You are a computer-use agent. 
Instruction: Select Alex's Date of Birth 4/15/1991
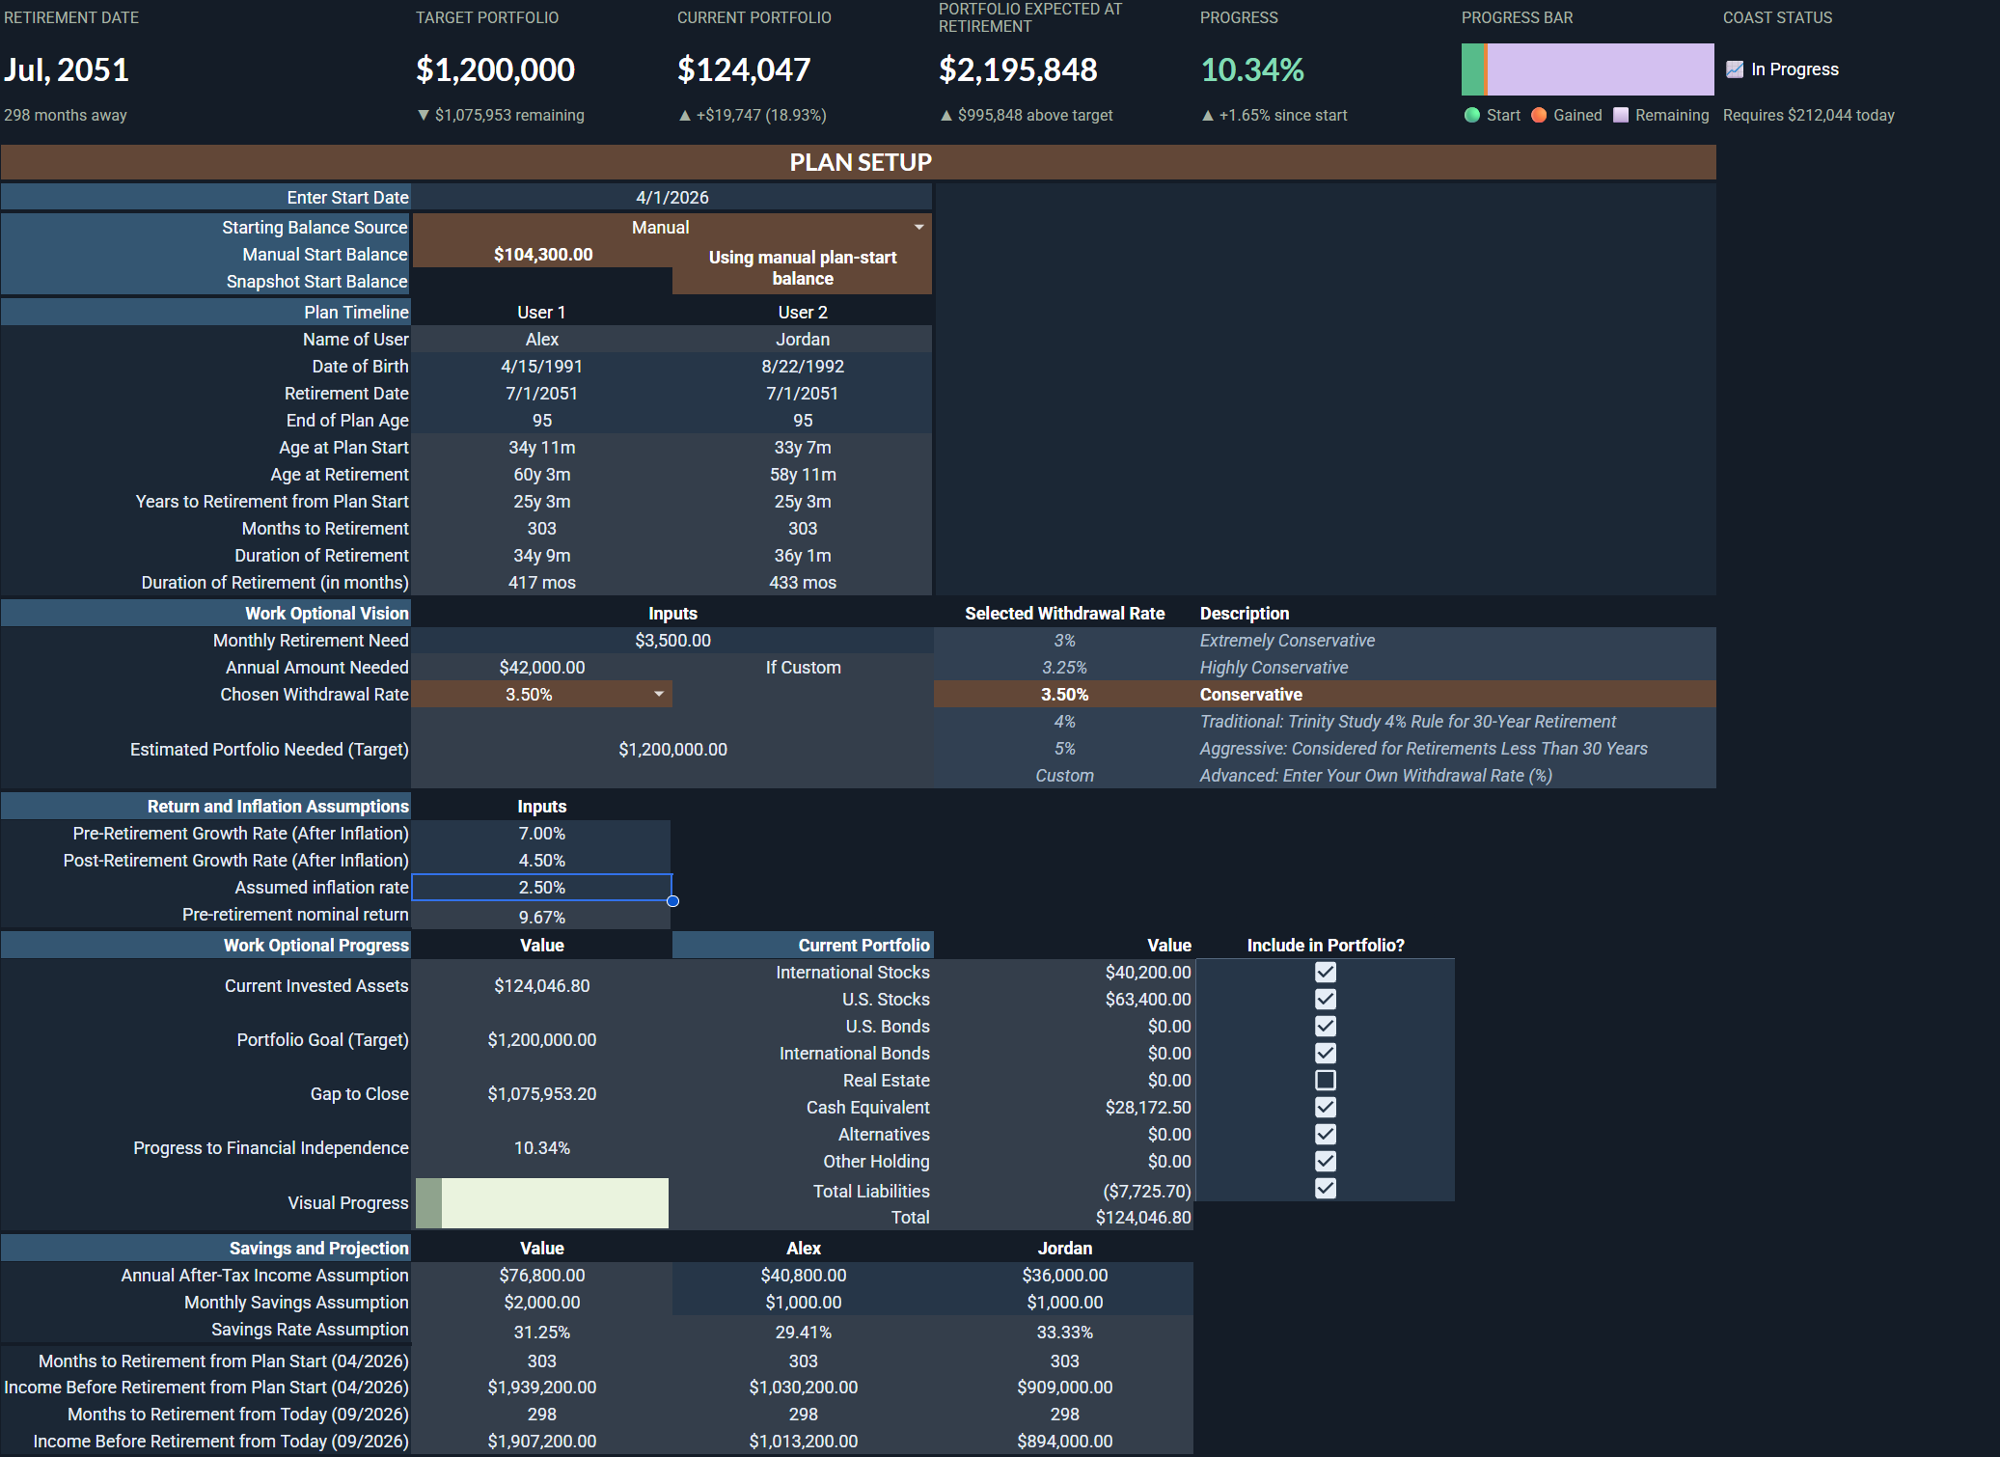click(542, 366)
